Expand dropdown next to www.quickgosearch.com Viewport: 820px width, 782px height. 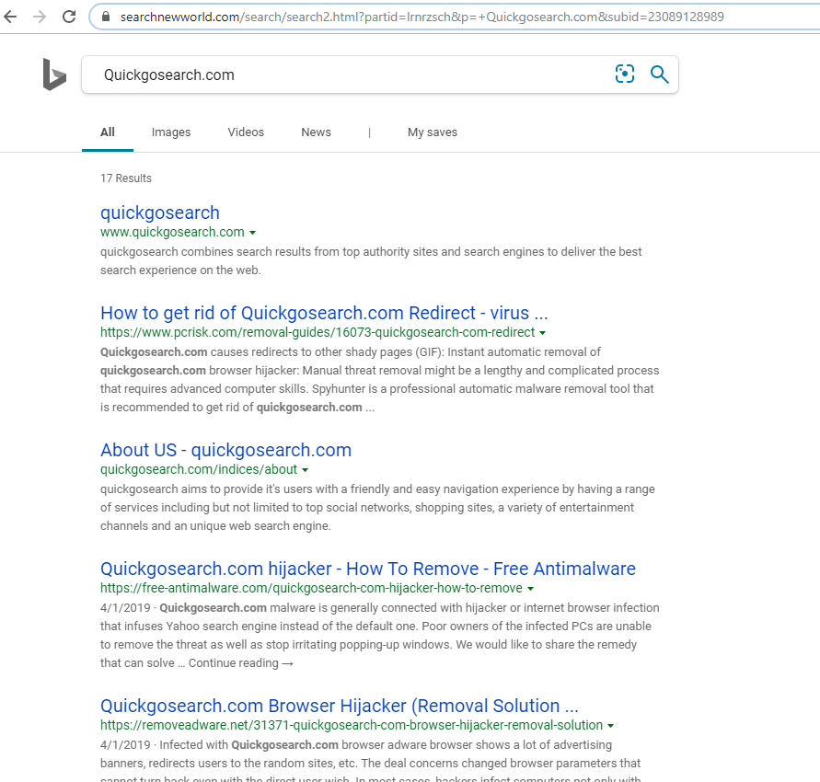(252, 233)
